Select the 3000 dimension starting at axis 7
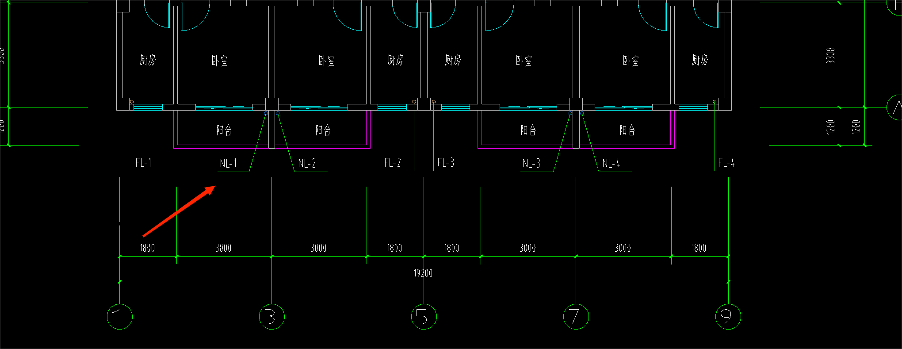Screen dimensions: 902x349 pyautogui.click(x=623, y=248)
